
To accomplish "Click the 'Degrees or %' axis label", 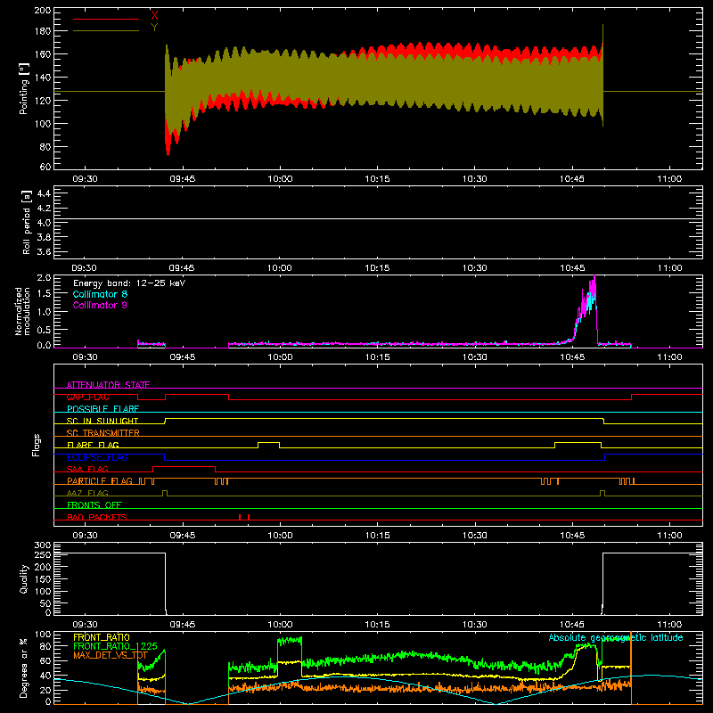I will (x=24, y=668).
